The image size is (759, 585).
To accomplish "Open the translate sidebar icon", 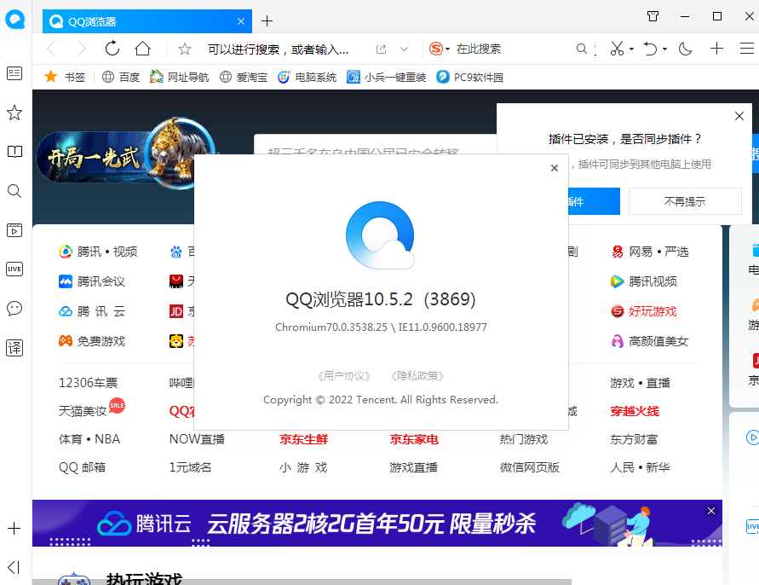I will [14, 348].
